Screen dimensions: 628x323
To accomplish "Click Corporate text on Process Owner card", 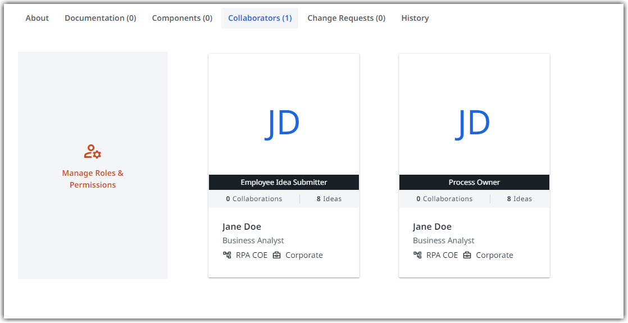I will pos(494,255).
